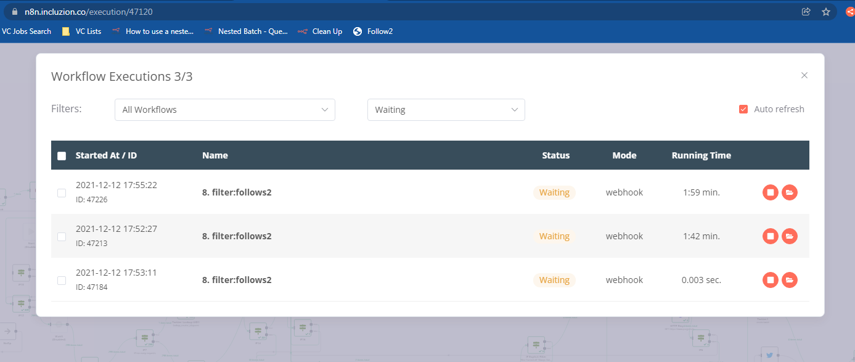This screenshot has height=362, width=855.
Task: Open the Clean Up bookmark
Action: click(321, 31)
